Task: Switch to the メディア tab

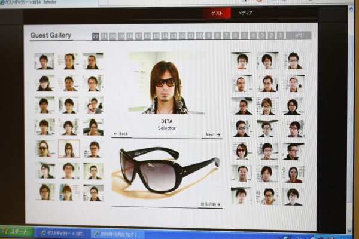Action: click(245, 13)
